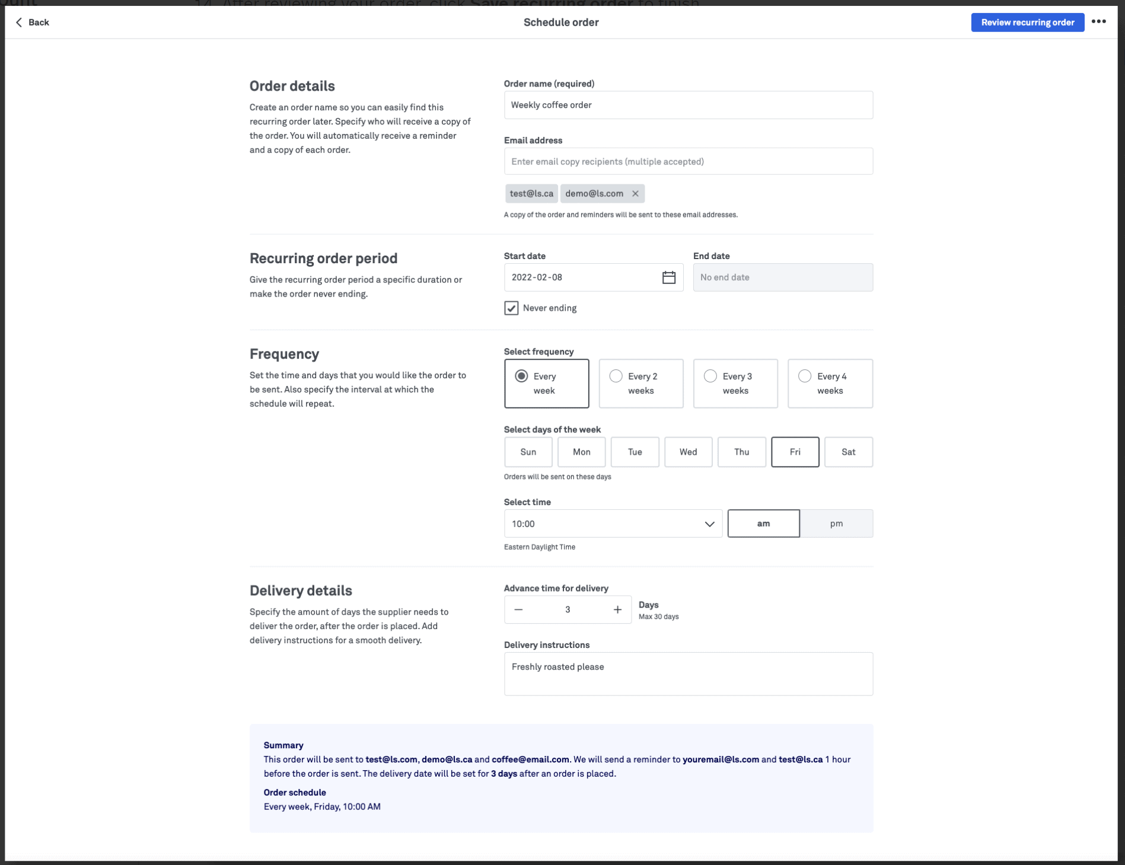Click Review recurring order button
Image resolution: width=1125 pixels, height=865 pixels.
coord(1028,23)
